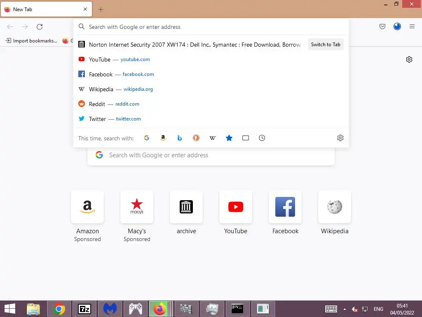Focus the address bar search field
The image size is (422, 317).
[x=211, y=27]
